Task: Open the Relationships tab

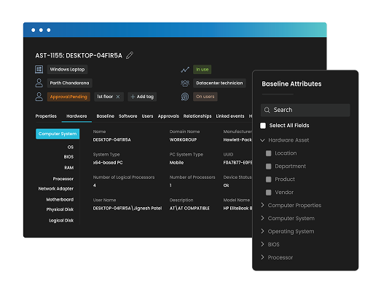Action: click(x=197, y=116)
